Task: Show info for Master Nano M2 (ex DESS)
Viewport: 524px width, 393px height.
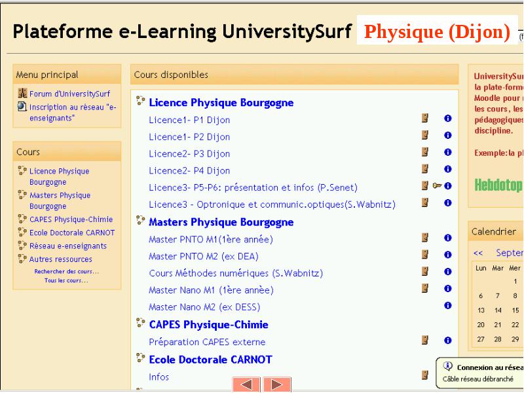Action: [x=448, y=305]
